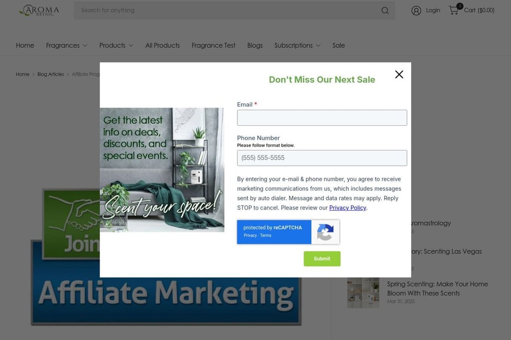Expand the Subscriptions dropdown menu
This screenshot has height=340, width=511.
pos(297,45)
